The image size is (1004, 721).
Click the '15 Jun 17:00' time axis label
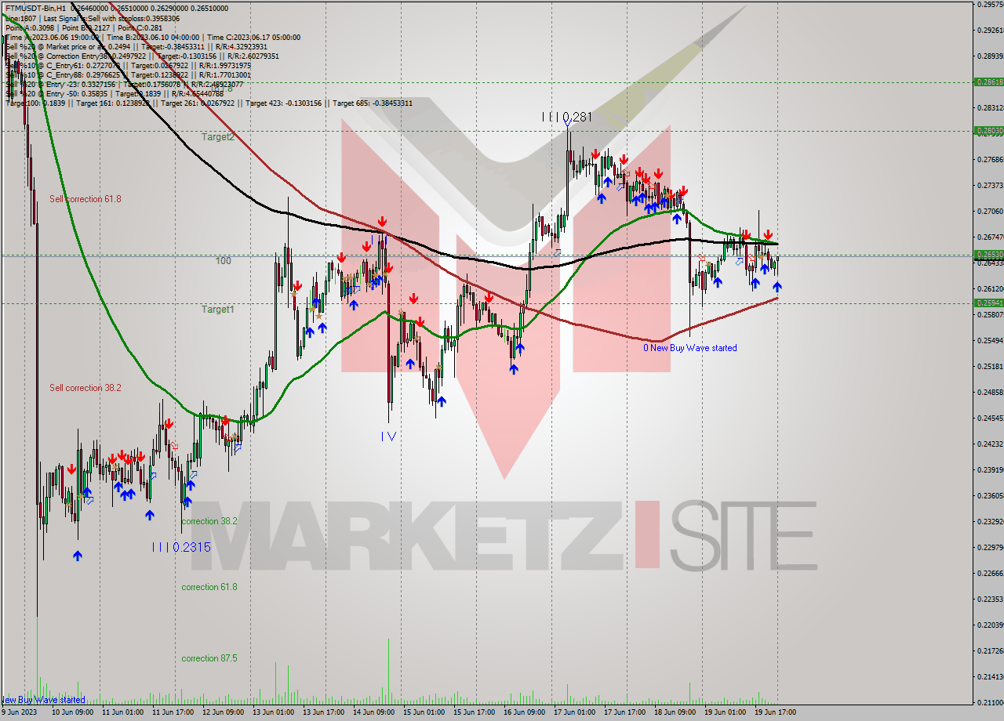click(475, 712)
